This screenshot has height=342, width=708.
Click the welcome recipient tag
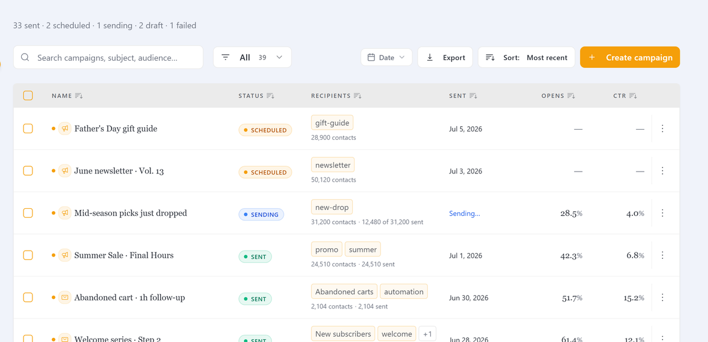pos(397,334)
